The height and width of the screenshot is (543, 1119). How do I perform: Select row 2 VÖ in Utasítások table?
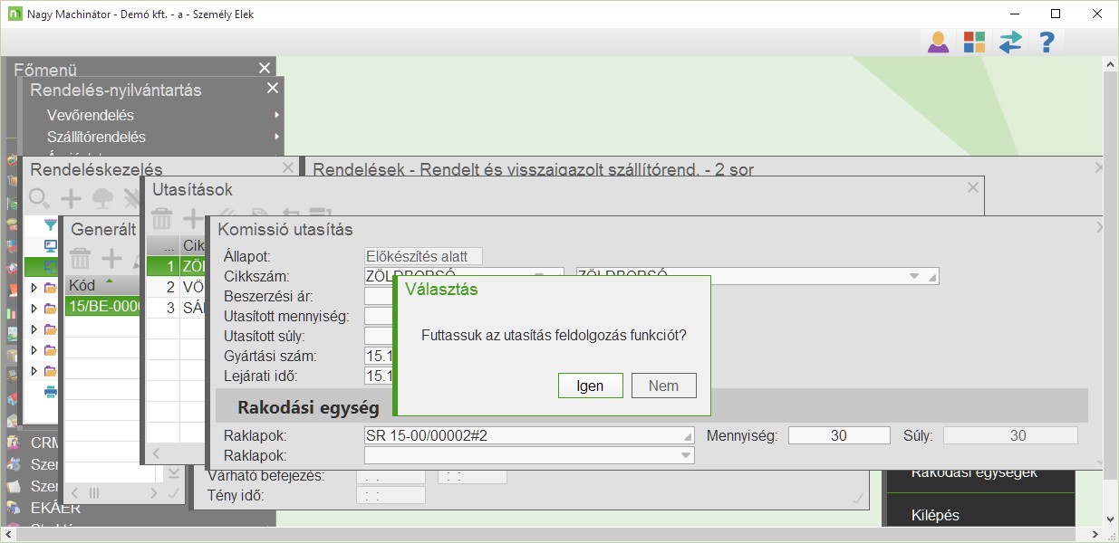[178, 287]
